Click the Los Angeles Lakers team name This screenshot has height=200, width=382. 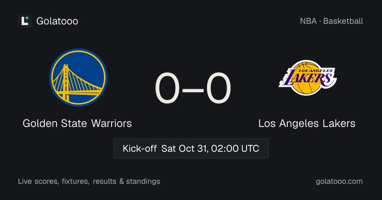pyautogui.click(x=307, y=123)
